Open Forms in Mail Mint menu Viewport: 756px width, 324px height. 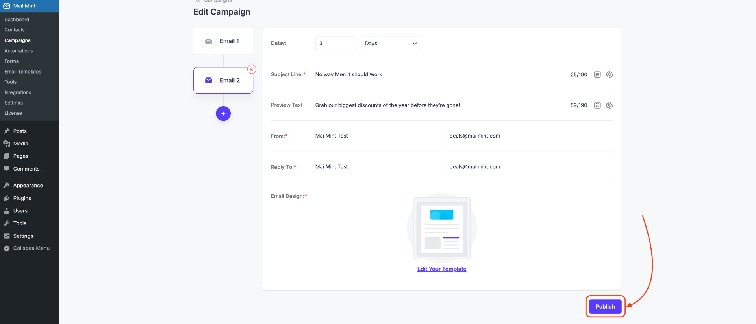[x=11, y=61]
